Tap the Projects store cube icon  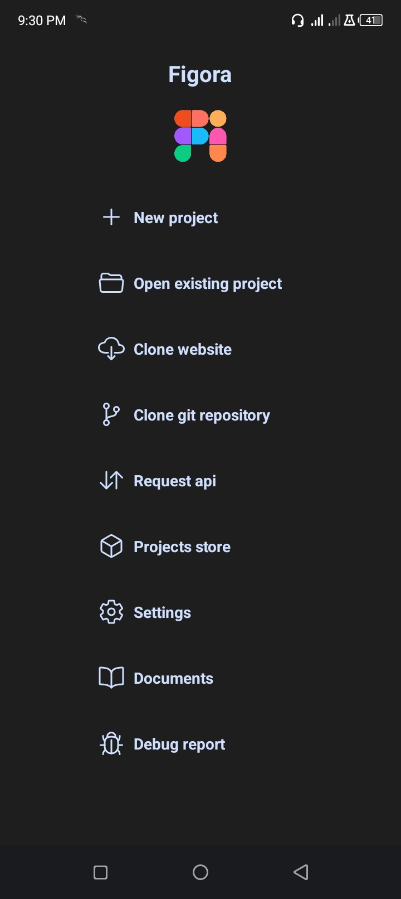[x=111, y=546]
